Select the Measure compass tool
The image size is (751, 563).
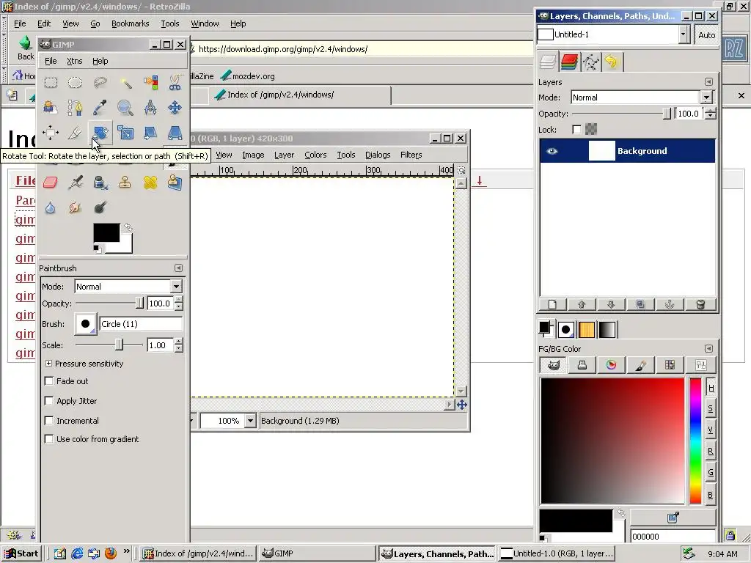tap(150, 108)
